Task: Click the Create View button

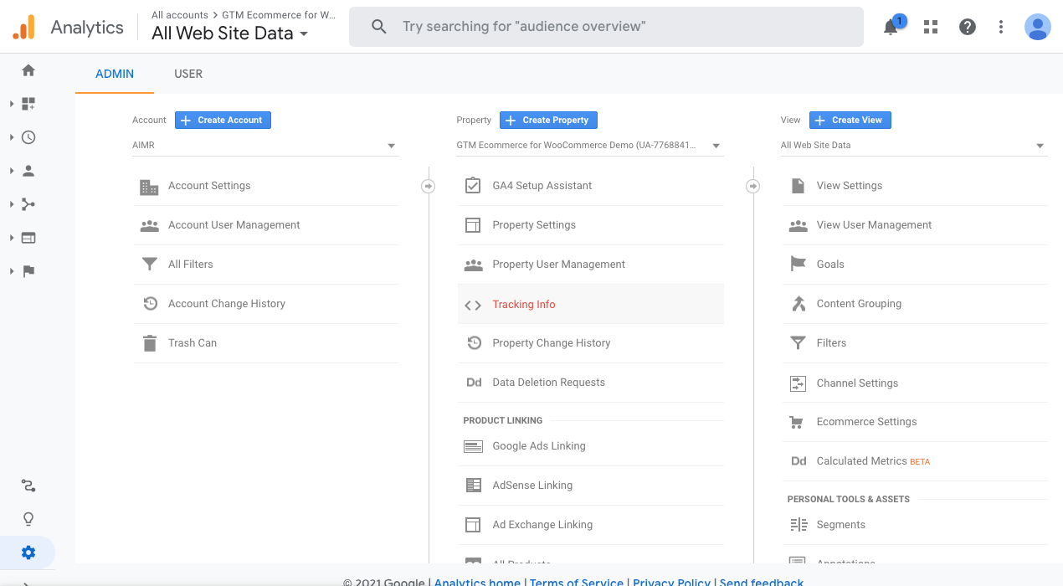Action: click(850, 120)
